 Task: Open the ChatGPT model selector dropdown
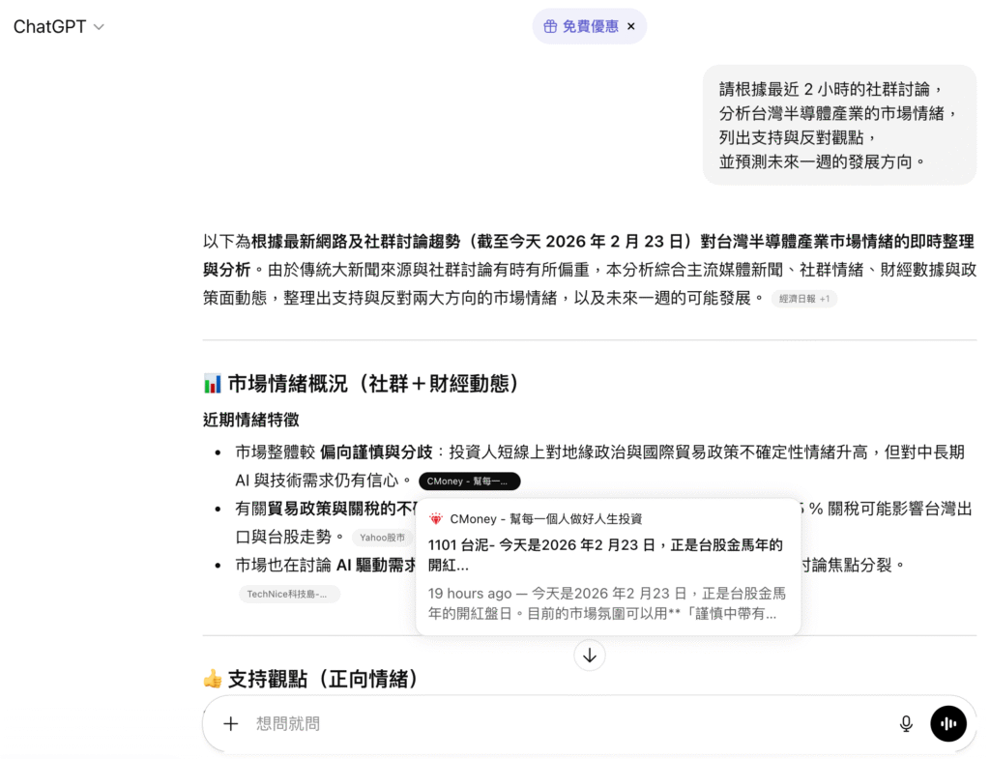pos(98,26)
